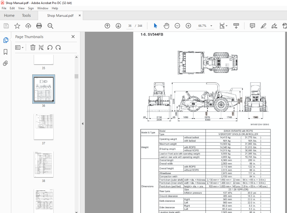The image size is (287, 213).
Task: Select the Highlight text tool
Action: [263, 26]
